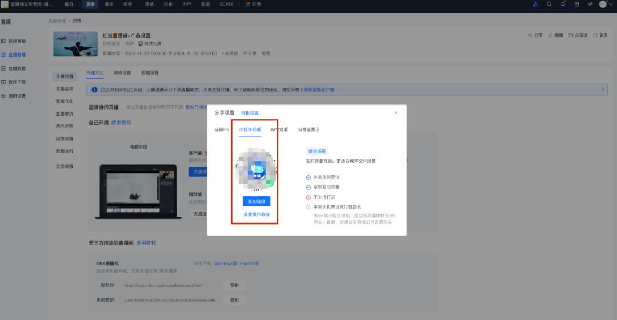Click the switch arrows icon in top bar
Image resolution: width=617 pixels, height=320 pixels.
(590, 5)
